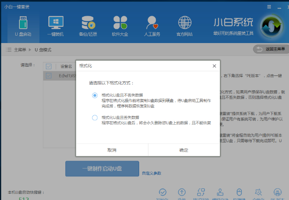Open the 官方网站 globe icon

point(184,25)
